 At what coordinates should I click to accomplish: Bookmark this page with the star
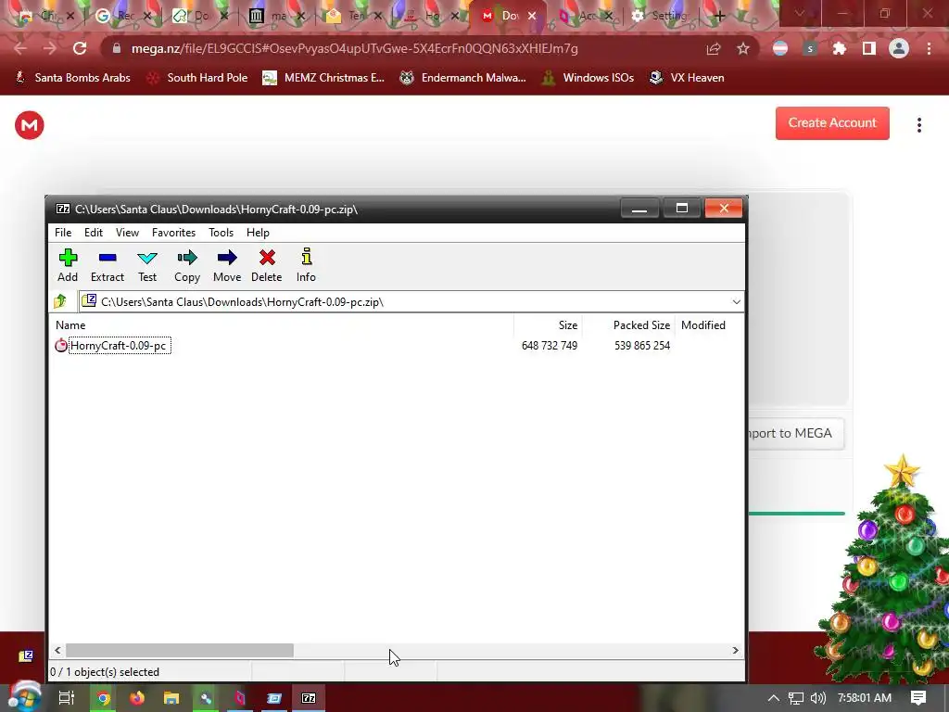[x=742, y=48]
